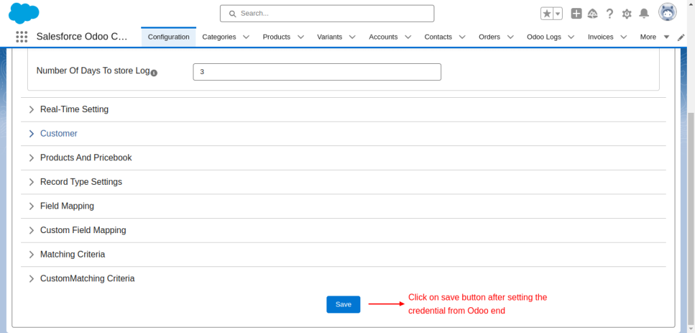Open the Odoo Logs tab
Viewport: 695px width, 333px height.
[x=544, y=37]
